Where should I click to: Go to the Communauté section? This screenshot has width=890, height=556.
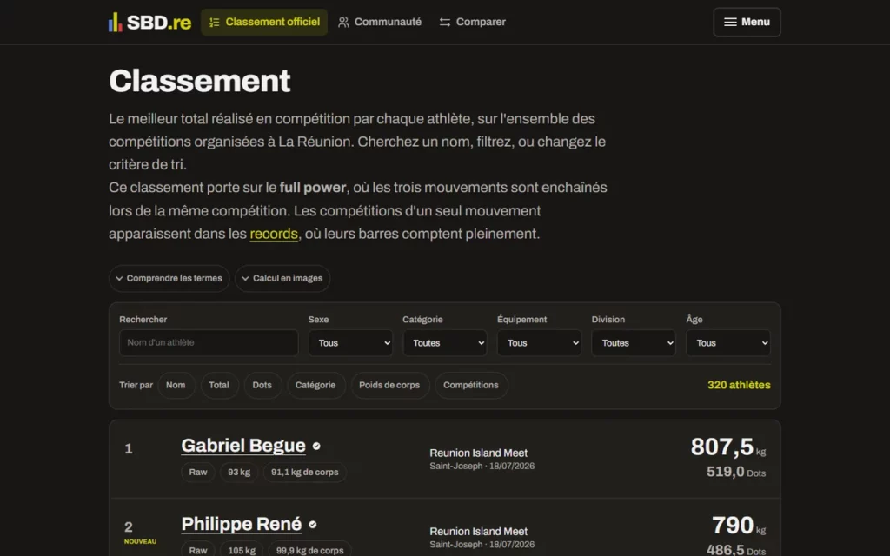coord(380,22)
